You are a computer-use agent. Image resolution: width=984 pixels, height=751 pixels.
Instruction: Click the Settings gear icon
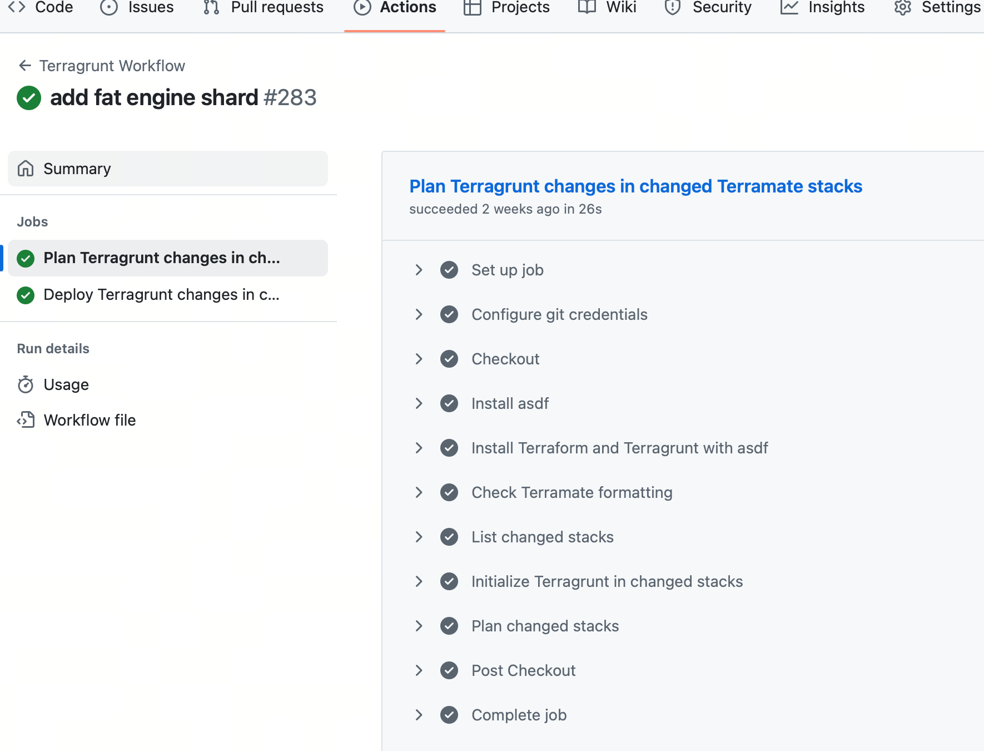coord(902,7)
